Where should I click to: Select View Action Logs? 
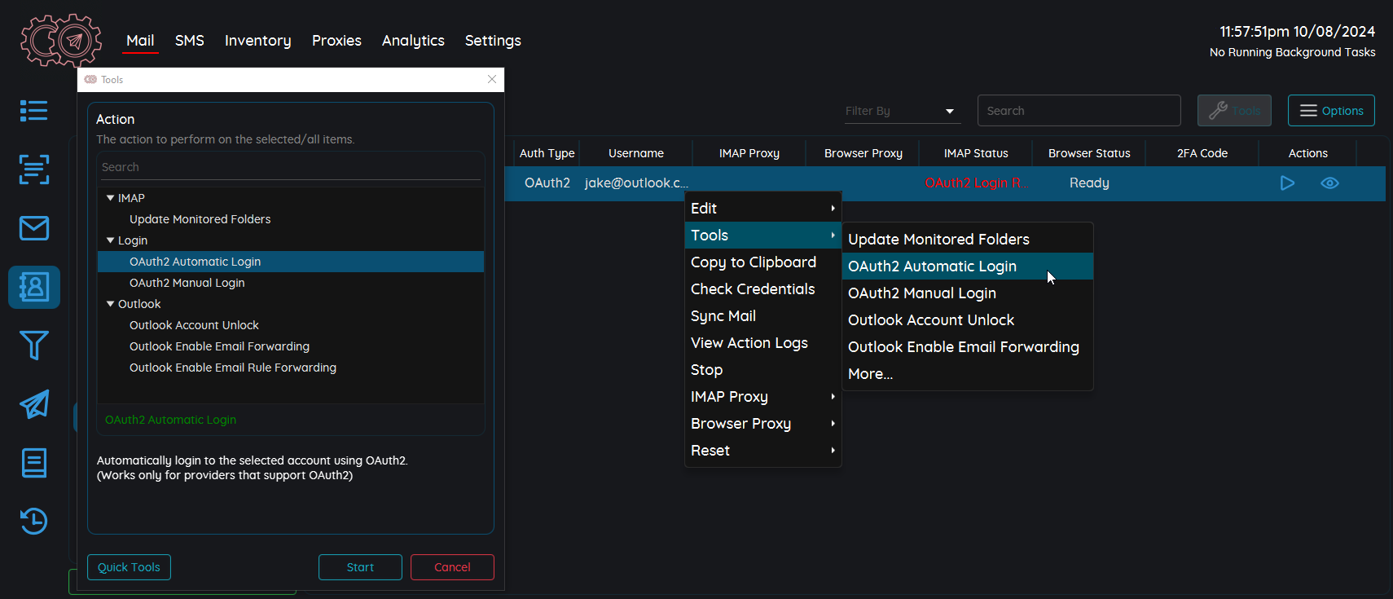click(762, 343)
